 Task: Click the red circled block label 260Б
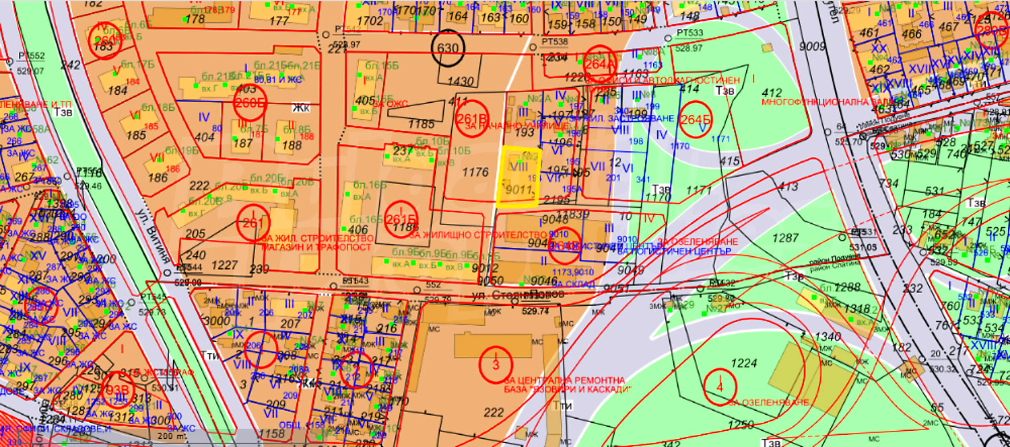coord(250,103)
